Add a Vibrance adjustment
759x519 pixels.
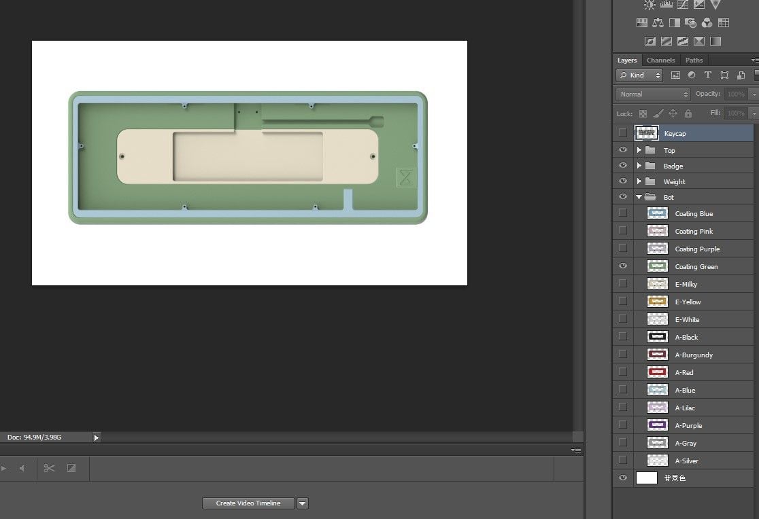tap(715, 4)
